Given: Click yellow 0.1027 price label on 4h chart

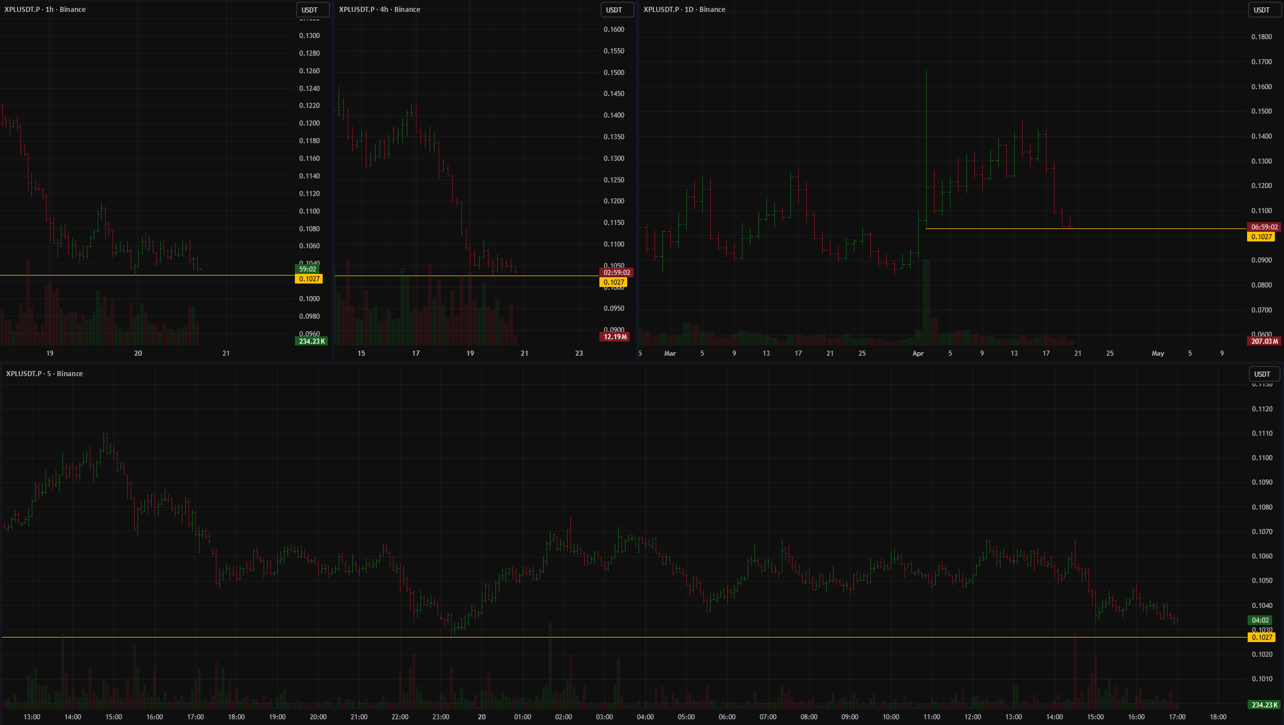Looking at the screenshot, I should (x=614, y=282).
